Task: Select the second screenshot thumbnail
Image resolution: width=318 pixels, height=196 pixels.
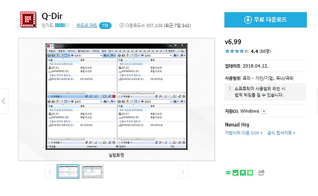Action: (93, 171)
